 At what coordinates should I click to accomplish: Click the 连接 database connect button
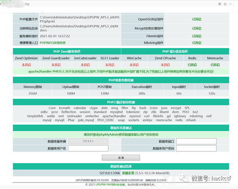point(121,158)
